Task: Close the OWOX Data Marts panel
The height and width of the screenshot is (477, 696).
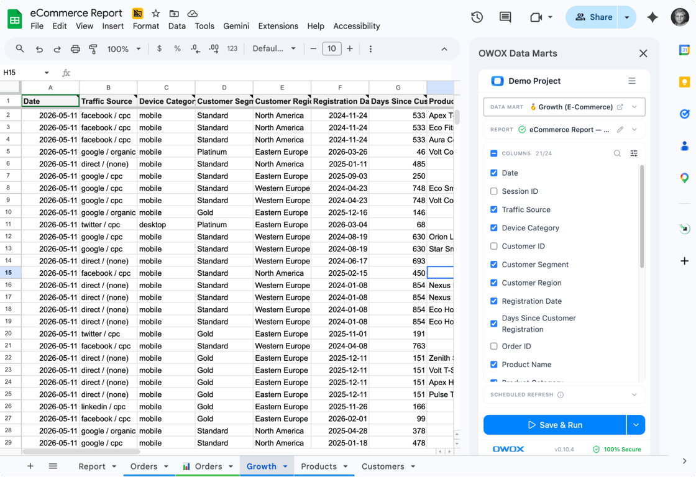Action: [643, 53]
